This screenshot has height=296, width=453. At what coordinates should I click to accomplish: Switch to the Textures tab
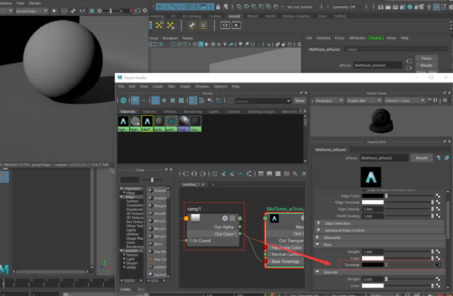(150, 112)
